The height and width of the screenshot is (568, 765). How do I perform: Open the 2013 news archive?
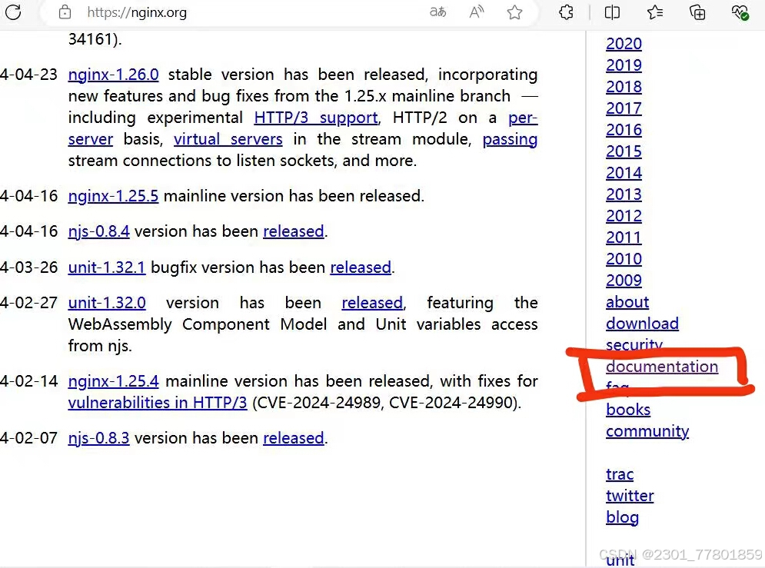624,194
